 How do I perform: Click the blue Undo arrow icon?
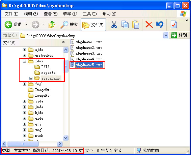pos(160,25)
